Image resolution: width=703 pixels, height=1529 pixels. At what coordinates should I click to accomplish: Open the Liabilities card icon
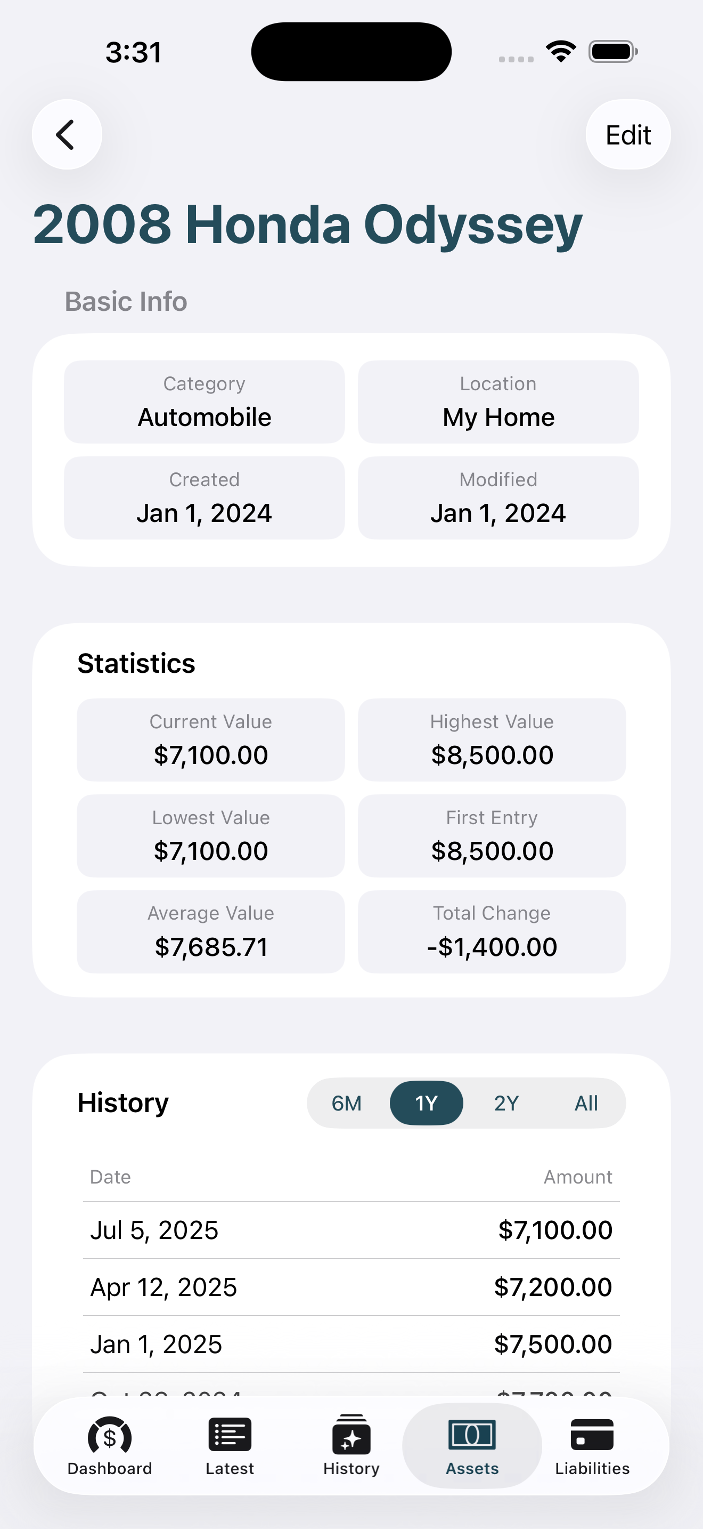point(592,1435)
